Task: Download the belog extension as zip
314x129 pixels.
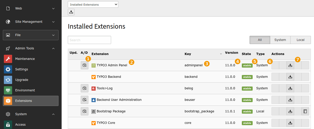Action: tap(290, 88)
